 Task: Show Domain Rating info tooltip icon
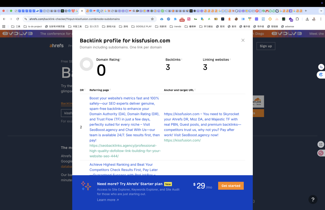click(121, 59)
